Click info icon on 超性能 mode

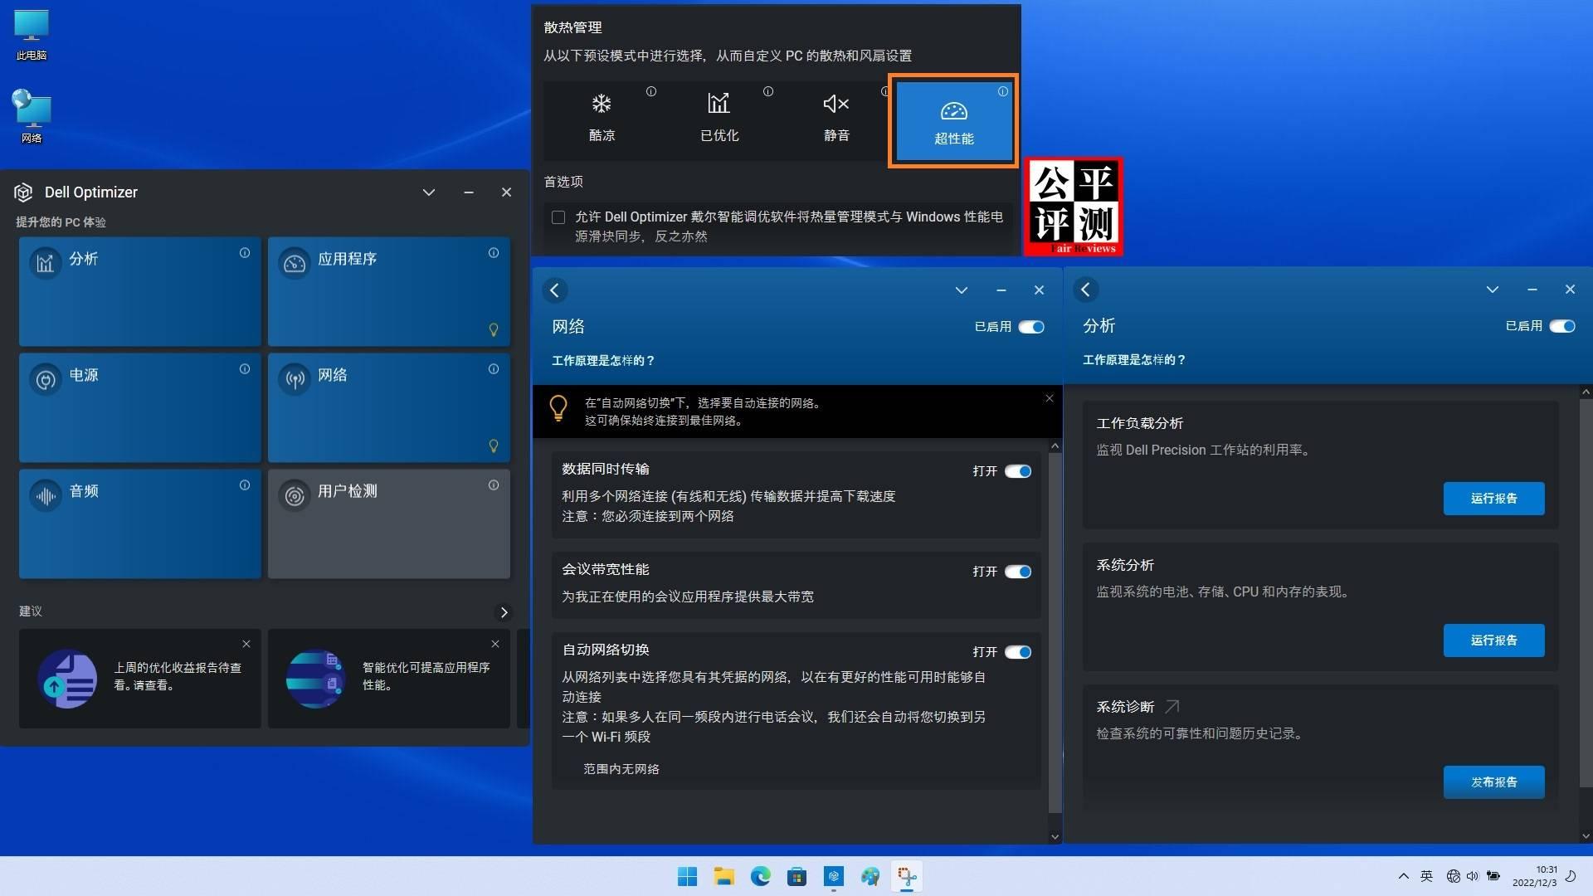tap(1003, 92)
